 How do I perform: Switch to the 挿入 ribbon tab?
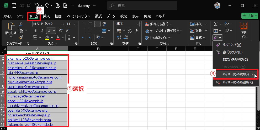tap(46, 16)
